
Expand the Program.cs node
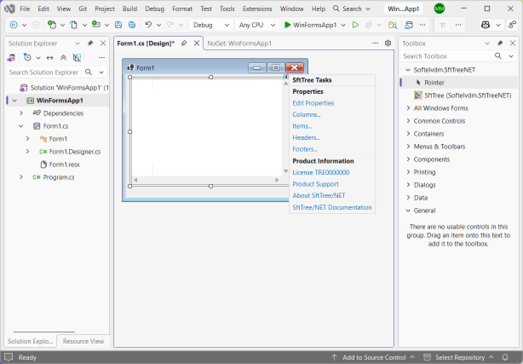tap(21, 177)
